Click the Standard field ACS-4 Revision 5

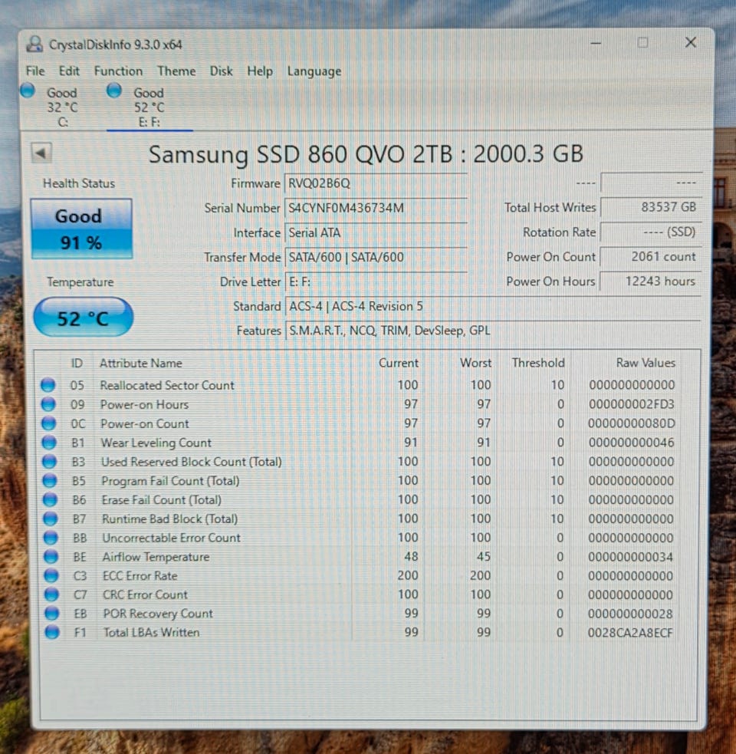tap(493, 306)
